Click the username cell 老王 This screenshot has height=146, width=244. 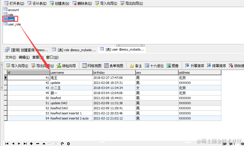tap(71, 78)
